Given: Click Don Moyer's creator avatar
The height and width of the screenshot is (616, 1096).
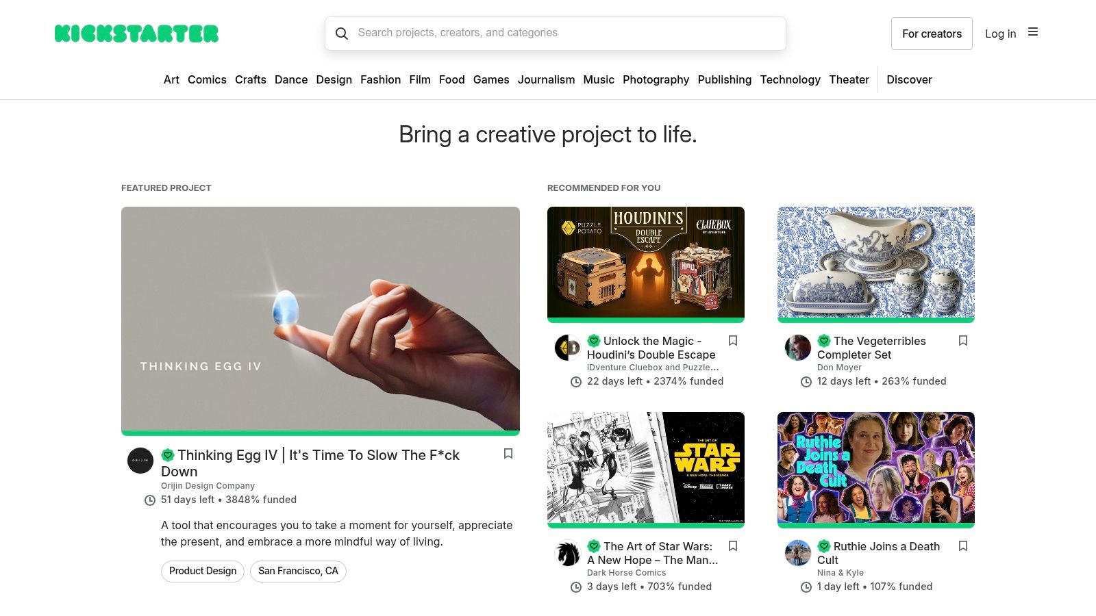Looking at the screenshot, I should [797, 348].
